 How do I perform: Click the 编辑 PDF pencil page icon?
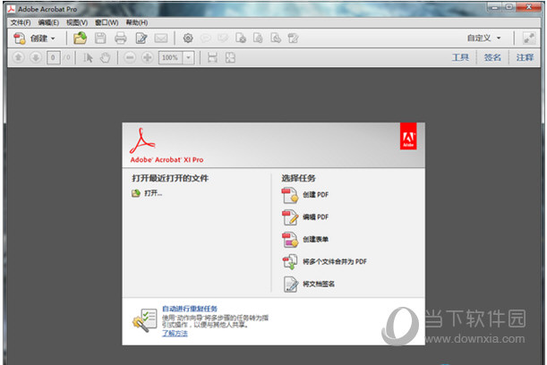[290, 217]
